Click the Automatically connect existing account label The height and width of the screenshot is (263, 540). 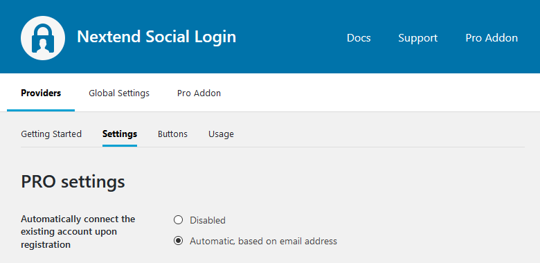pyautogui.click(x=78, y=232)
